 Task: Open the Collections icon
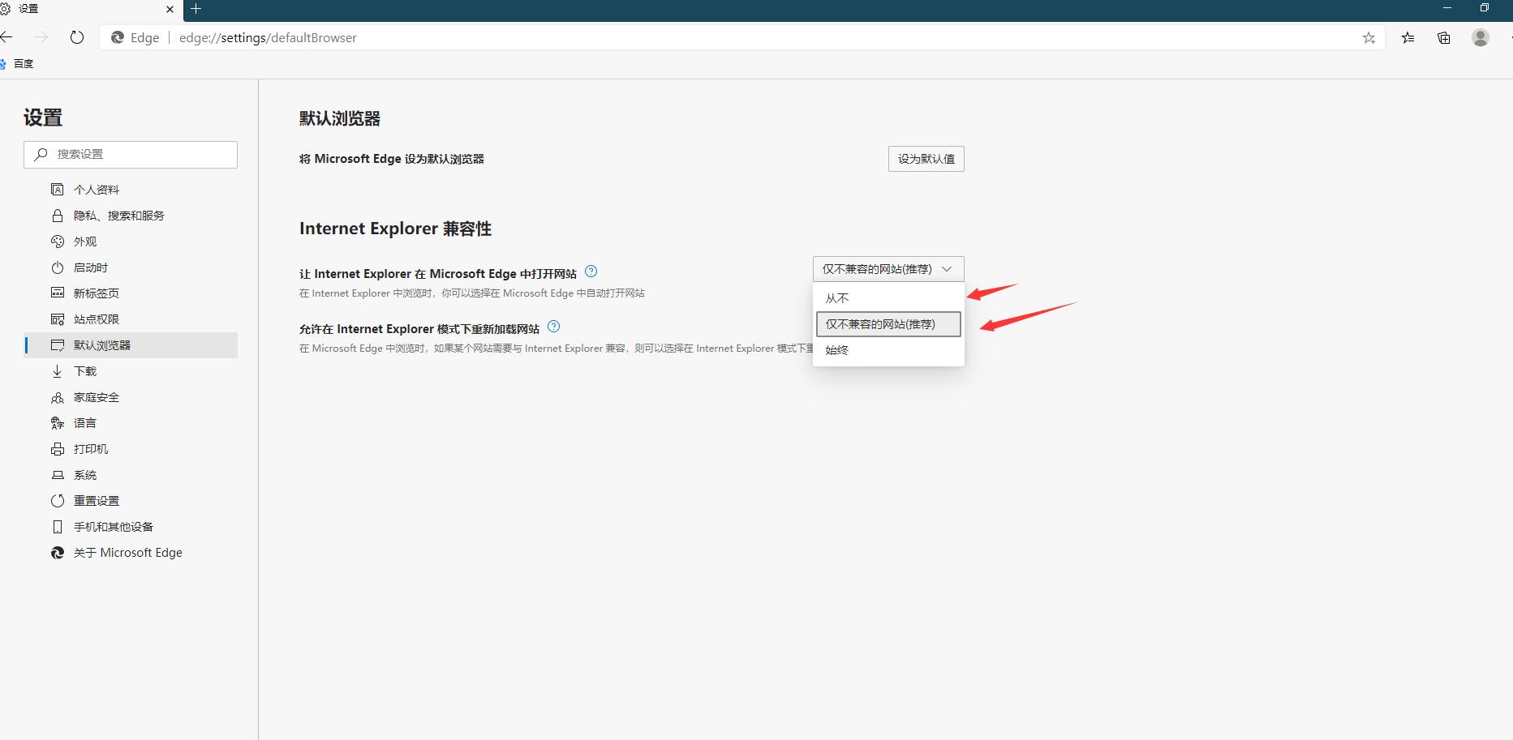point(1444,37)
